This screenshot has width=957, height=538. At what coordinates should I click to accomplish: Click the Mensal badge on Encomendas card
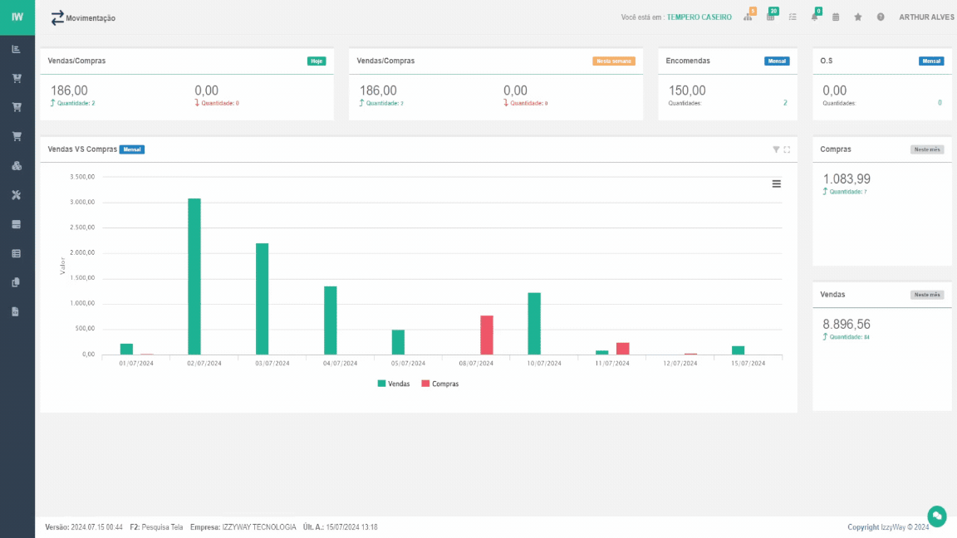tap(777, 61)
